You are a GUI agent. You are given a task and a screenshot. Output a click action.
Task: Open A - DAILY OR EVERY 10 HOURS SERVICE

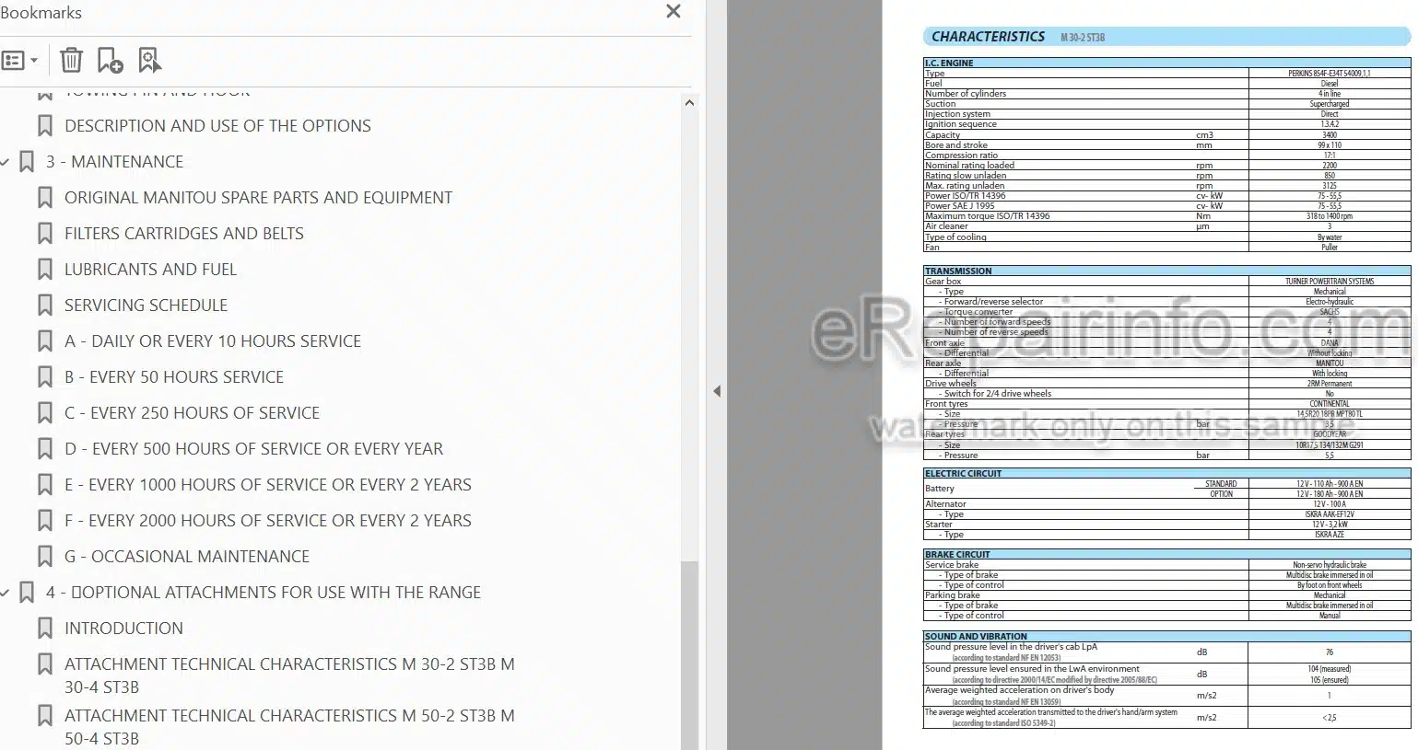pyautogui.click(x=213, y=341)
